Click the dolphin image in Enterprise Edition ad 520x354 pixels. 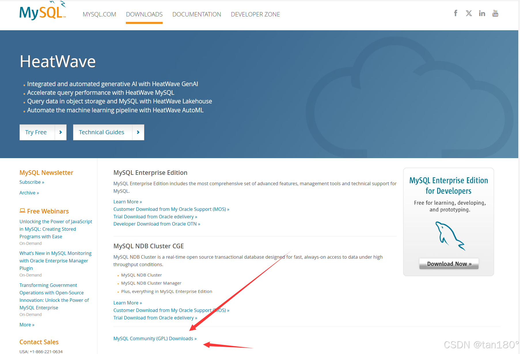[450, 236]
